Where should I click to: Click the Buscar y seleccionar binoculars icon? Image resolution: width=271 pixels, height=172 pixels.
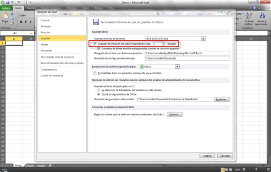[x=261, y=16]
